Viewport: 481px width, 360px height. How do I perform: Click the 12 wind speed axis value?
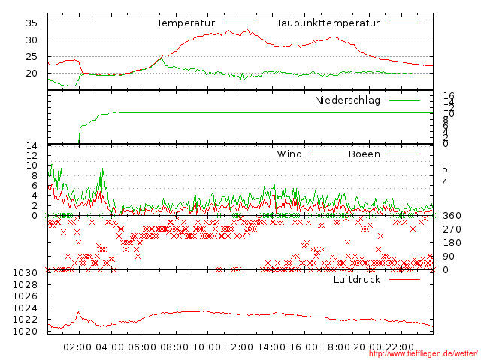(x=32, y=156)
